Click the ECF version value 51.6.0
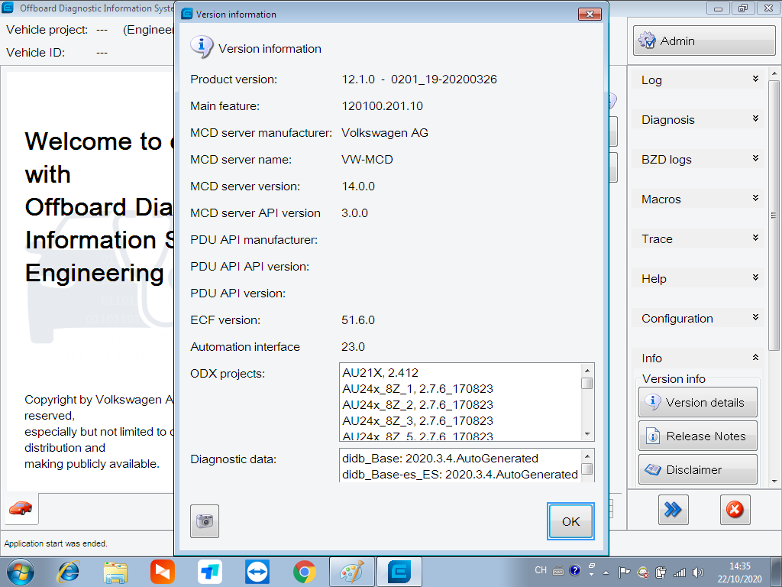This screenshot has width=782, height=587. tap(358, 320)
